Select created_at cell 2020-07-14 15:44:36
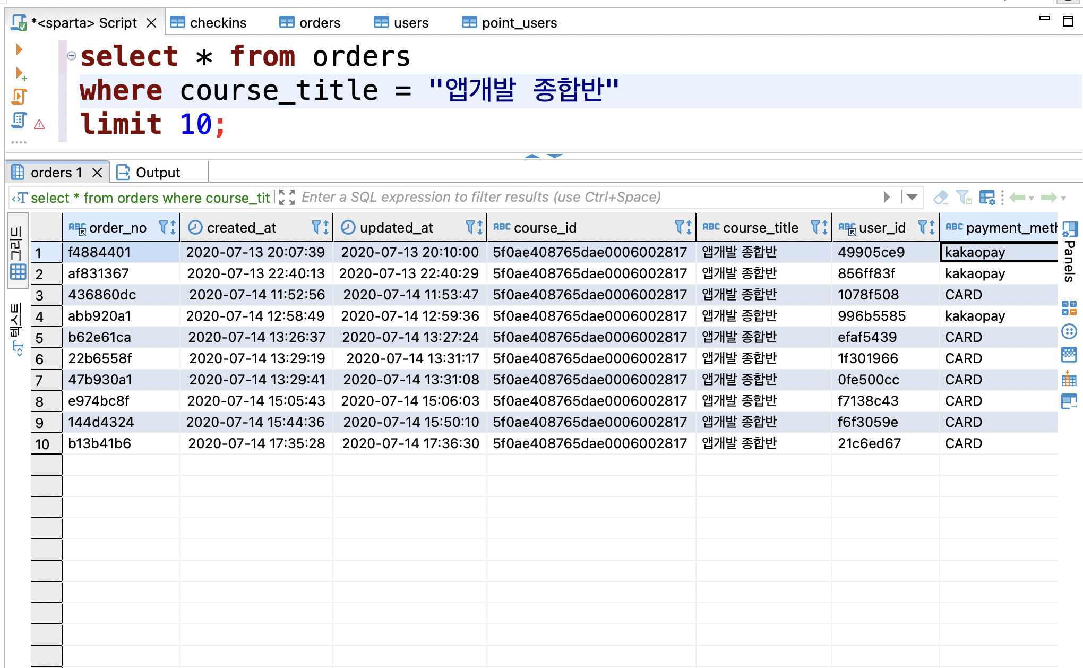The height and width of the screenshot is (668, 1083). [x=256, y=422]
